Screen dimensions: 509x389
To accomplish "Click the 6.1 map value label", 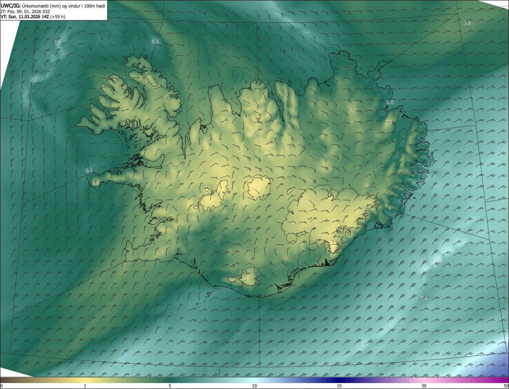I will [x=89, y=170].
